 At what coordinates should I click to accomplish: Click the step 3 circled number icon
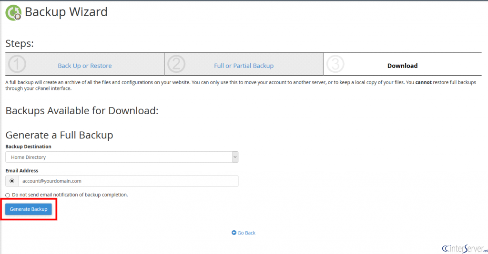(x=335, y=65)
